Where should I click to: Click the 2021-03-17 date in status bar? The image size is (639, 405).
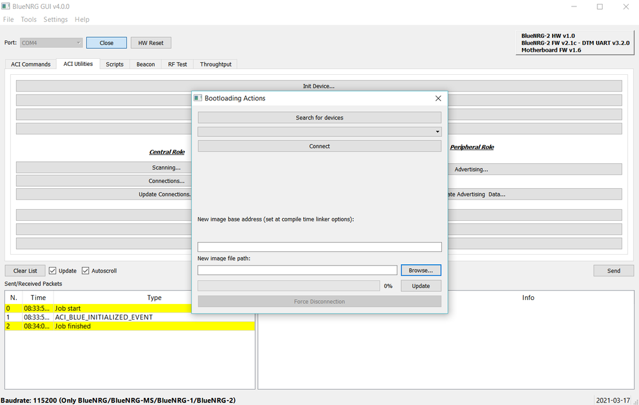tap(613, 401)
